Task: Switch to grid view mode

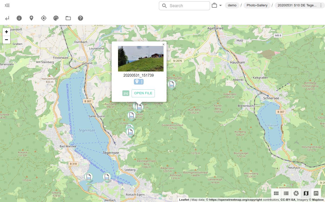Action: [x=276, y=193]
